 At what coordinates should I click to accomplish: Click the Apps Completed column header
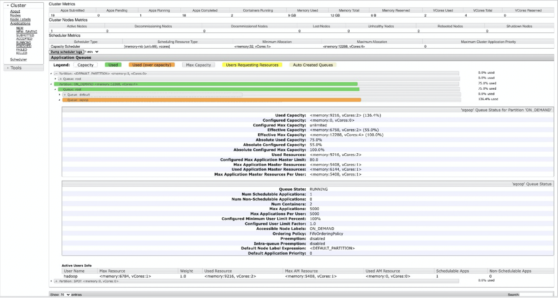205,11
